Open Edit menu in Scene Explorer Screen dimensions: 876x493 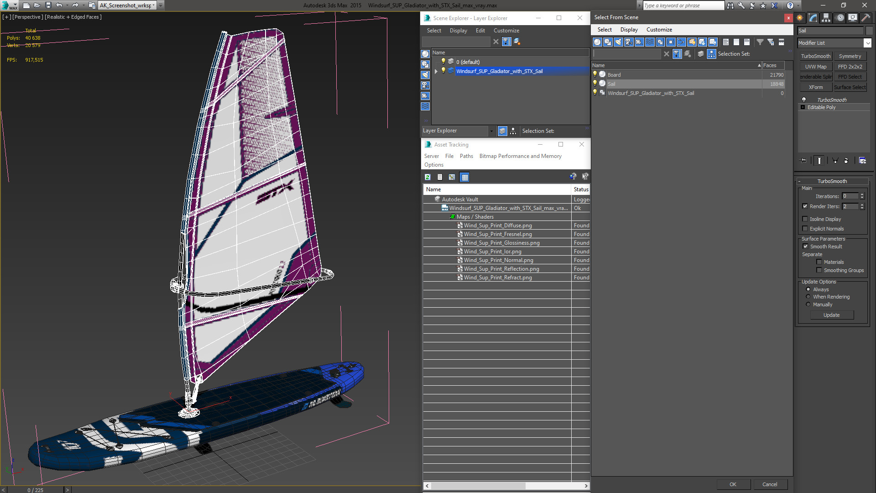pos(480,31)
